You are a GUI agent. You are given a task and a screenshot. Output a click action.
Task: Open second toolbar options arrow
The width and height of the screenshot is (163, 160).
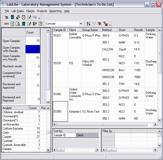(x=110, y=25)
